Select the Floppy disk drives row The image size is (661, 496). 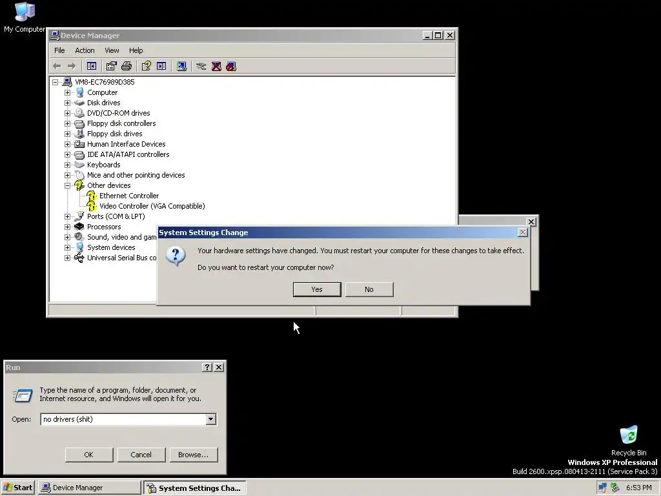tap(115, 134)
